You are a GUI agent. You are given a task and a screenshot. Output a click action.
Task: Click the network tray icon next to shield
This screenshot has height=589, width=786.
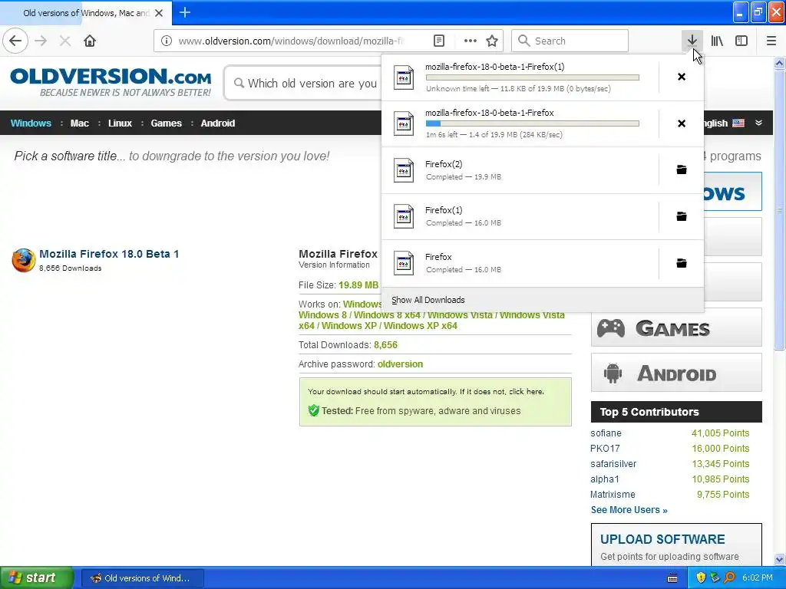[x=715, y=577]
